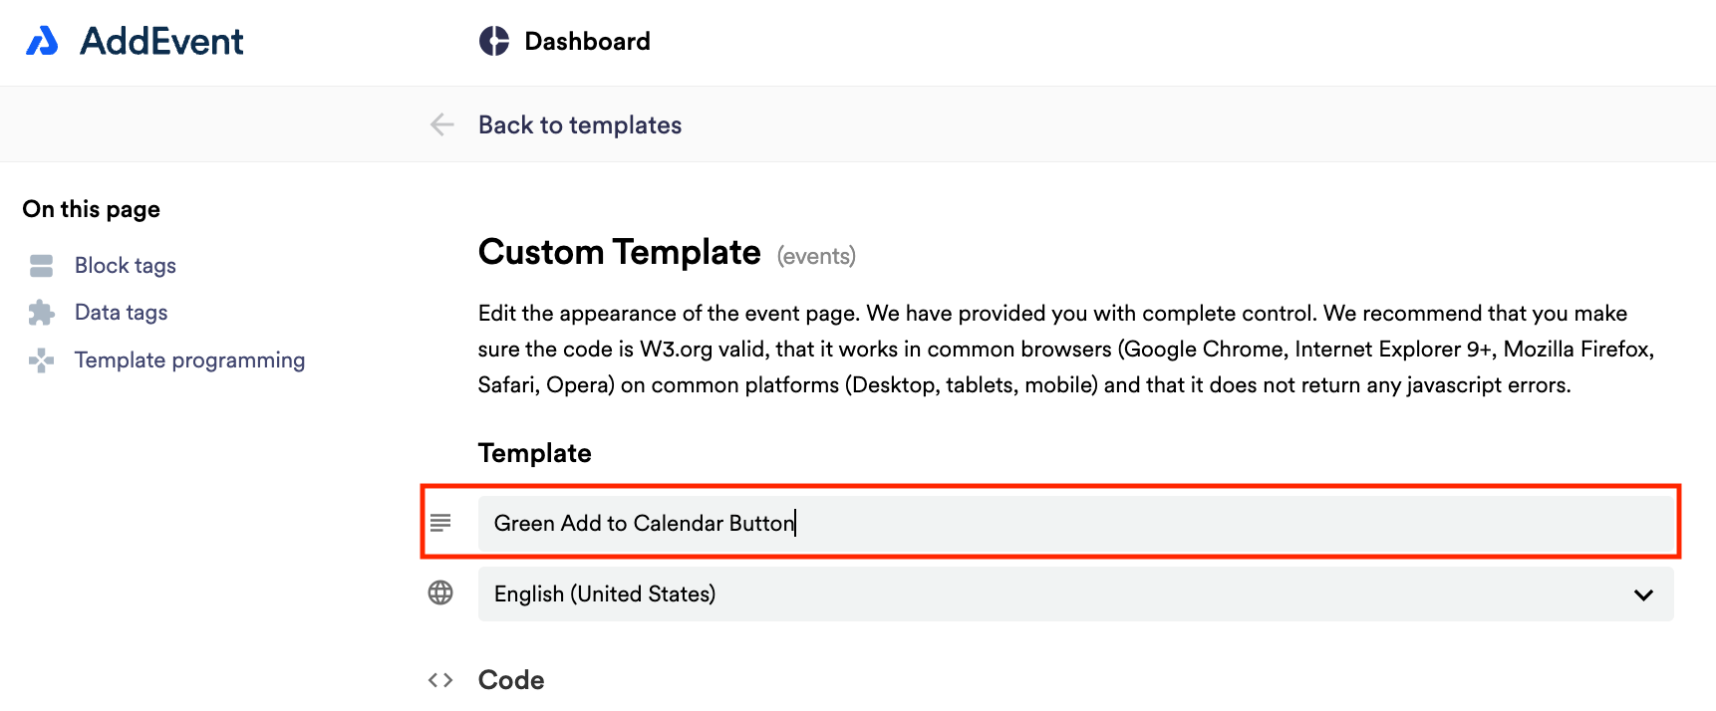
Task: Click the globe language icon
Action: tap(440, 592)
